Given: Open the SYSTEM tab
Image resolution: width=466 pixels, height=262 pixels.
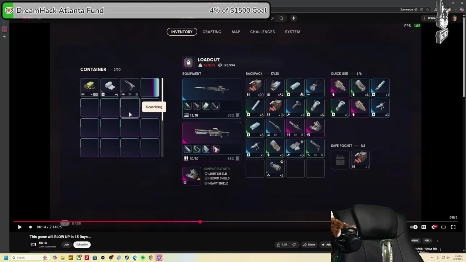Looking at the screenshot, I should pos(292,32).
